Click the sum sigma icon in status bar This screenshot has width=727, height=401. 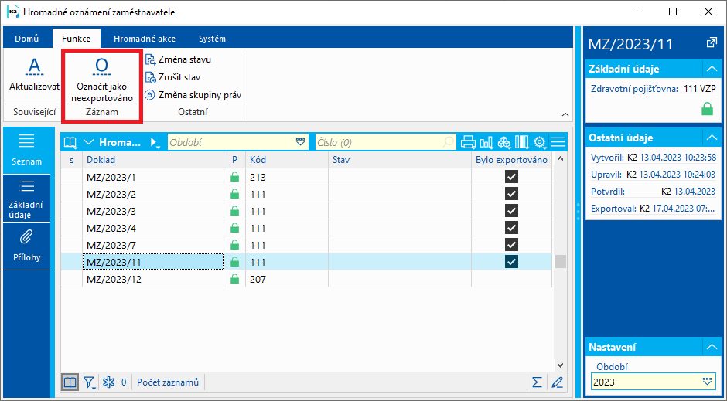point(537,382)
